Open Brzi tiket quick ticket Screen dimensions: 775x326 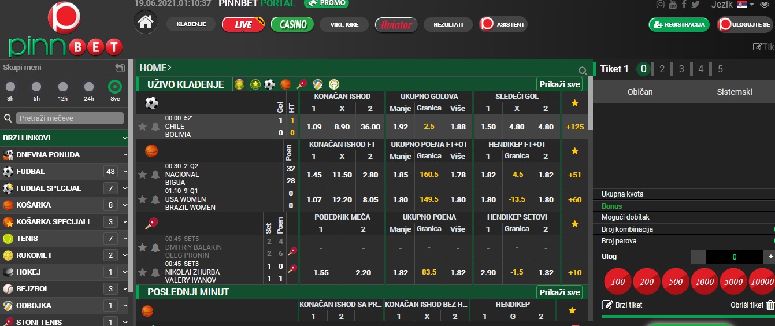(622, 305)
